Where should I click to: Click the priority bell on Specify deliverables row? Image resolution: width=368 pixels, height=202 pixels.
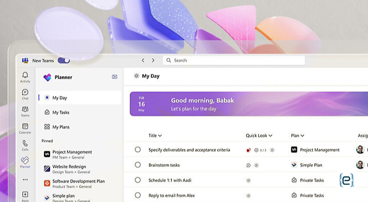[248, 150]
